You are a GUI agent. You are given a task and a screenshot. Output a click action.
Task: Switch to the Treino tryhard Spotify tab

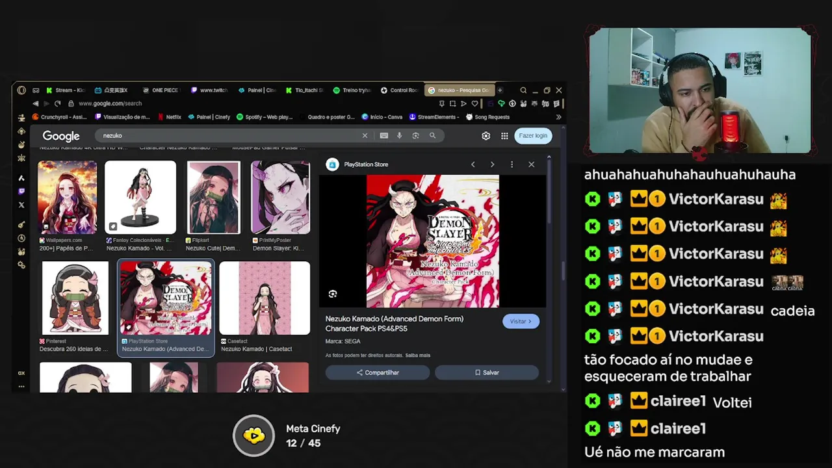[x=353, y=90]
